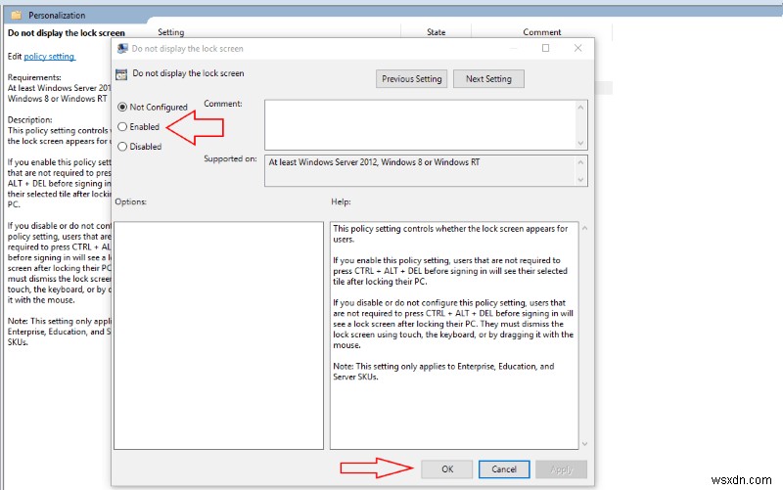Screen dimensions: 783x490
Task: Click the Help text pane
Action: click(x=454, y=335)
